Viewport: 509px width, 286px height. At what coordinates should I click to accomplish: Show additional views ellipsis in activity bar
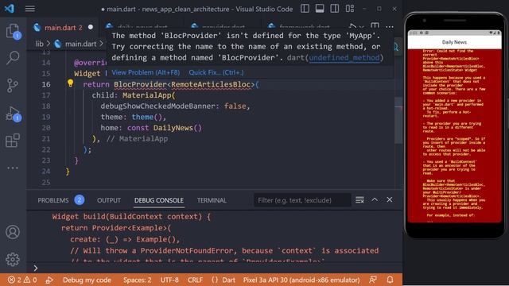[13, 168]
